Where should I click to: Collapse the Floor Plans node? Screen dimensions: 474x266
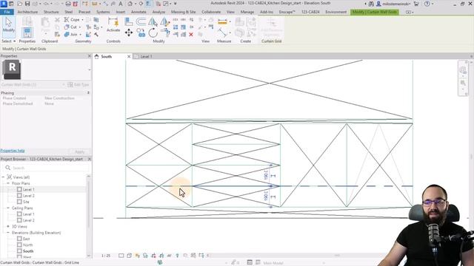point(8,183)
